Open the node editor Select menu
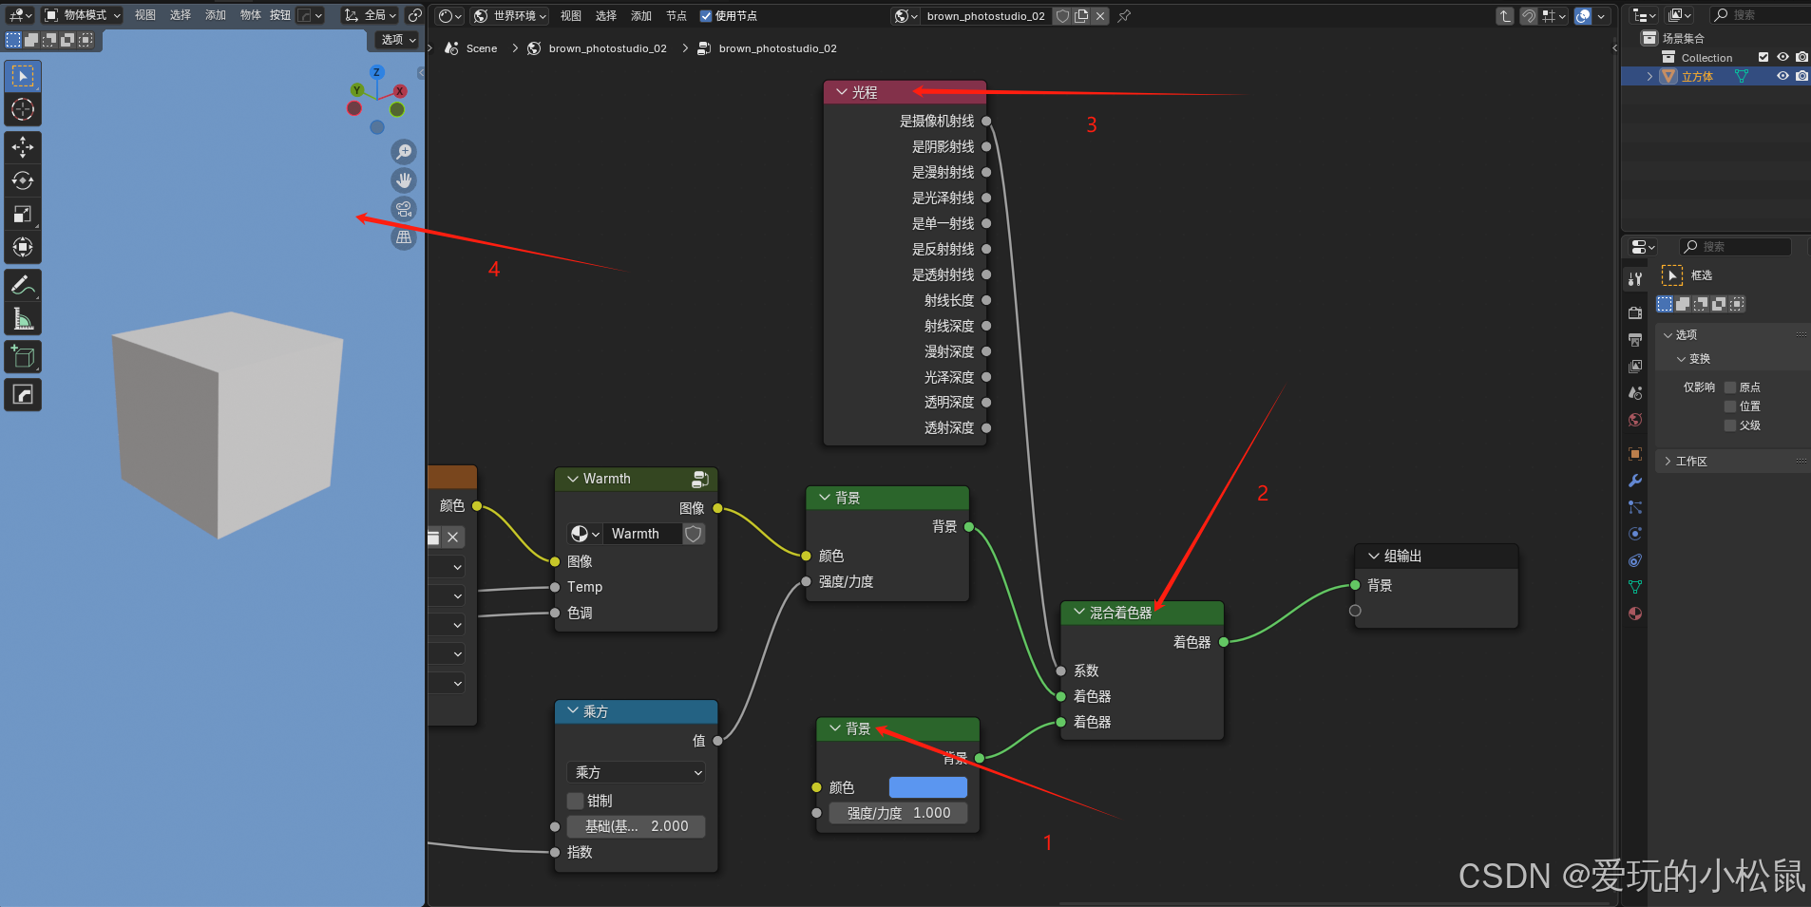 [606, 16]
